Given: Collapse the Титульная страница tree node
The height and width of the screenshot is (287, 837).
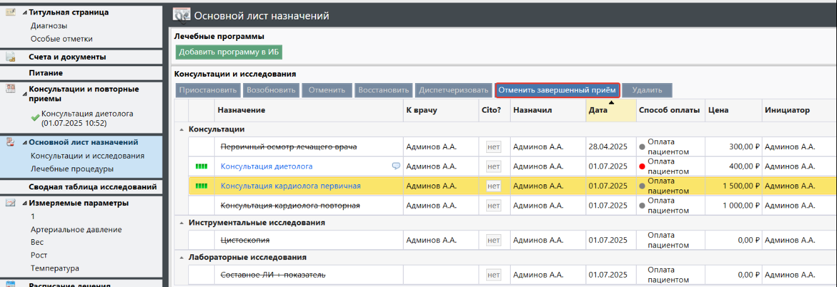Looking at the screenshot, I should 25,13.
